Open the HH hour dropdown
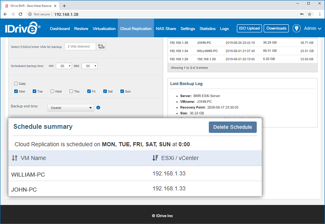This screenshot has width=325, height=224. [x=64, y=66]
